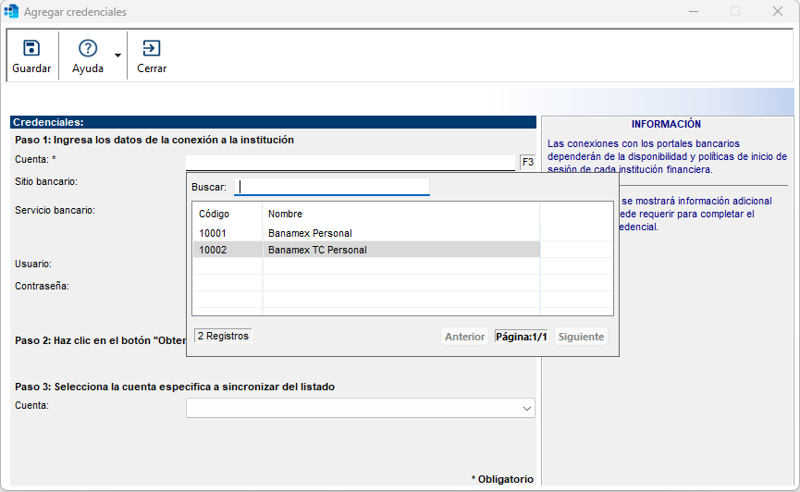Click the Nombre column header
Screen dimensions: 800x492
click(x=285, y=214)
